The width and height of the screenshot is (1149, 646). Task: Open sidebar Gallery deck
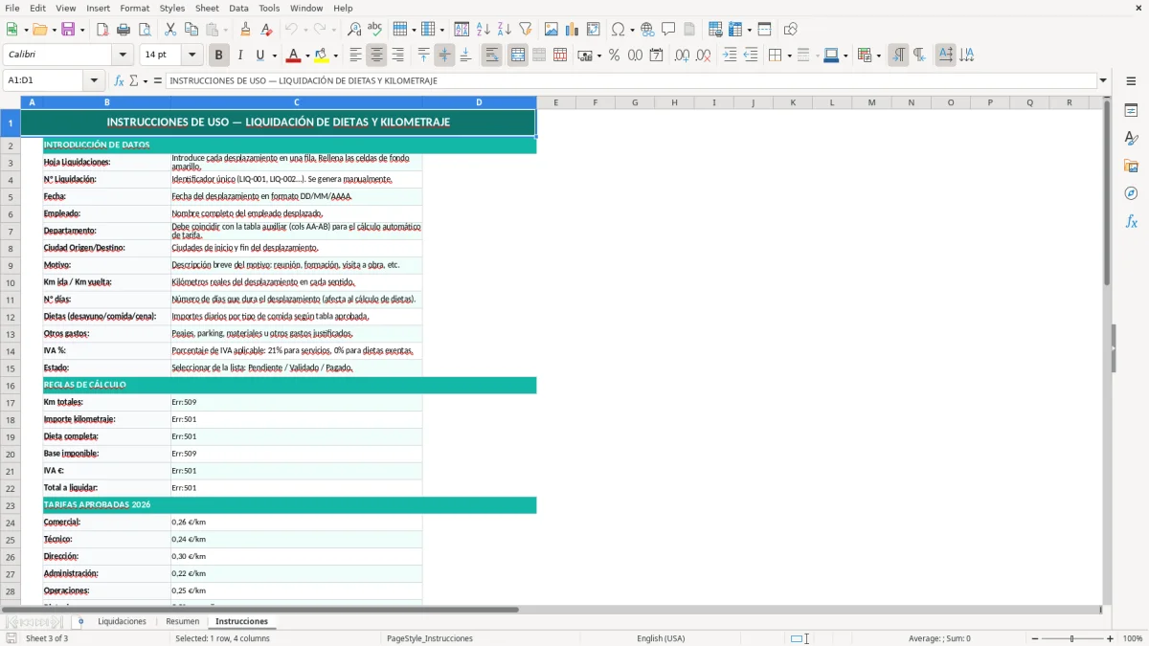[x=1131, y=167]
